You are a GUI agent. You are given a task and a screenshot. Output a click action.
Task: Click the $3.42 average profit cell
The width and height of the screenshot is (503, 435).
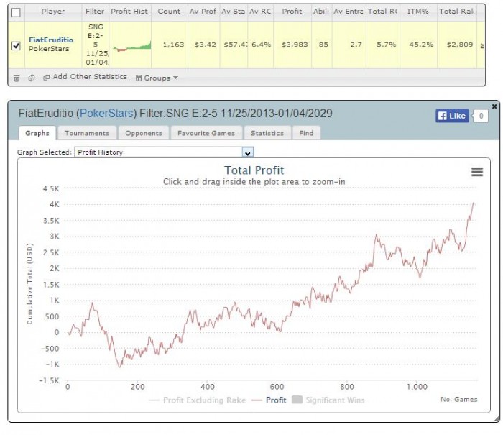coord(205,45)
